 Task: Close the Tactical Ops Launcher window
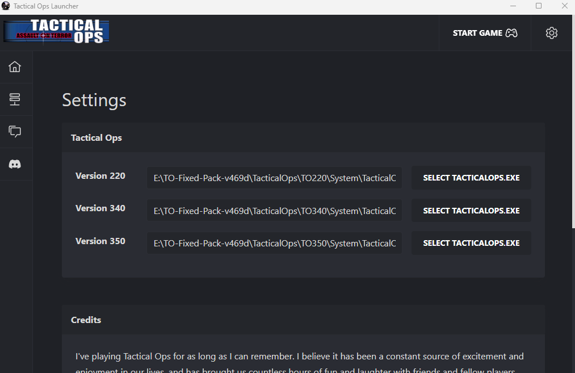[564, 6]
